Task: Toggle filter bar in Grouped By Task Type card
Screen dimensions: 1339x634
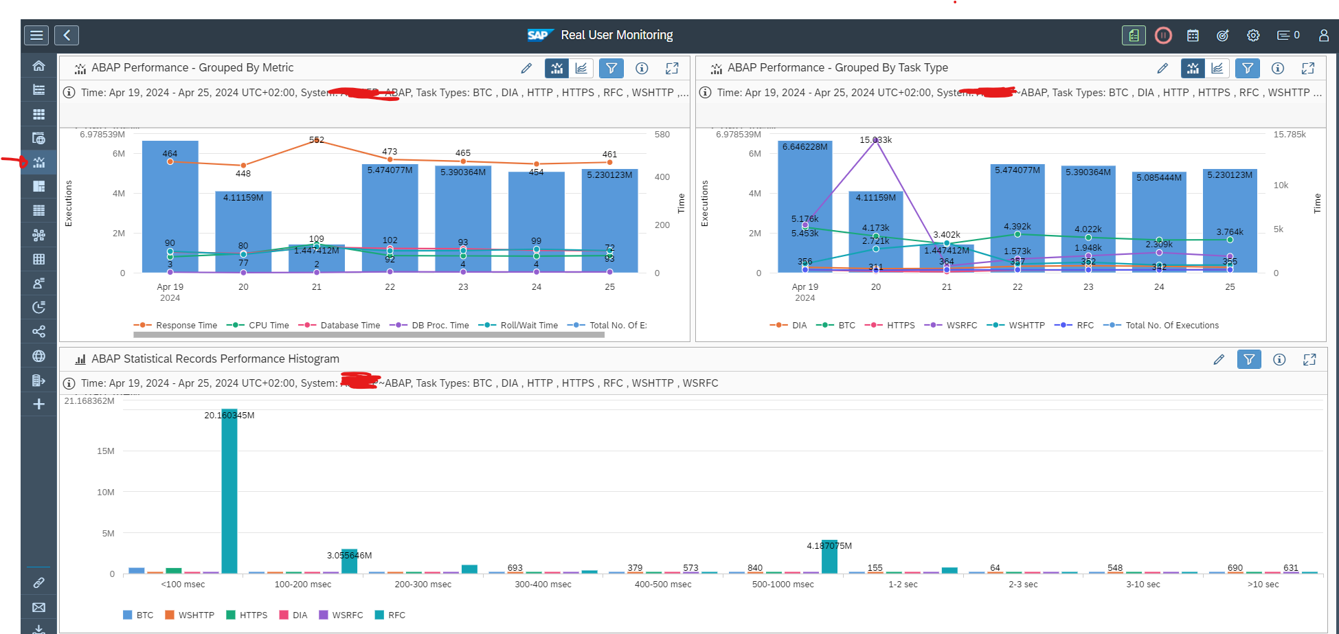Action: 1248,68
